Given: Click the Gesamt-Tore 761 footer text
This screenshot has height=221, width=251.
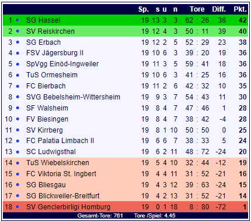Looking at the screenshot, I should [100, 216].
